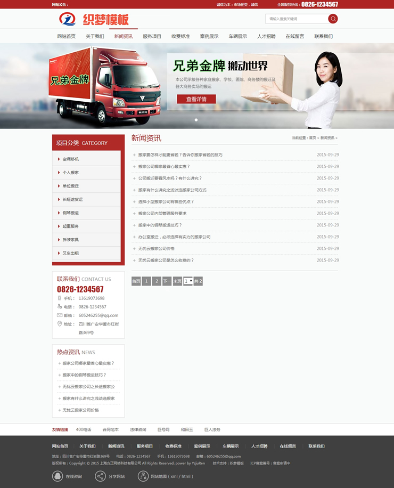Open the 400电话 friendly link
This screenshot has height=488, width=394.
(84, 429)
